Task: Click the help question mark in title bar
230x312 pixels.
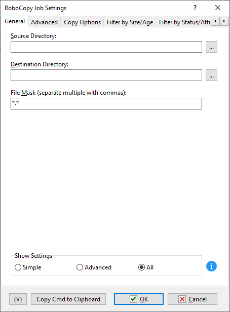Action: [195, 8]
